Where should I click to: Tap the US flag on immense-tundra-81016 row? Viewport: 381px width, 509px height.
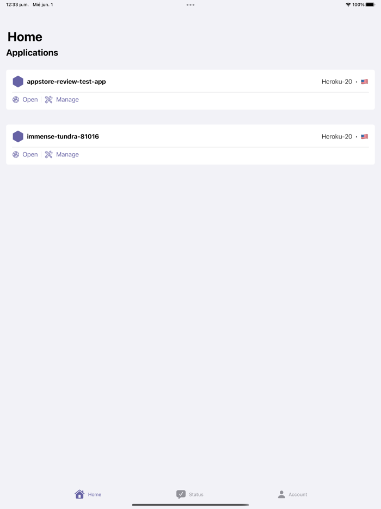click(365, 137)
